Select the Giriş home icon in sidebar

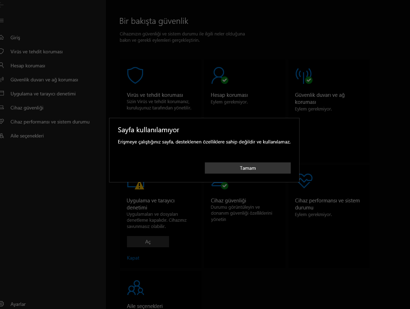click(1, 38)
